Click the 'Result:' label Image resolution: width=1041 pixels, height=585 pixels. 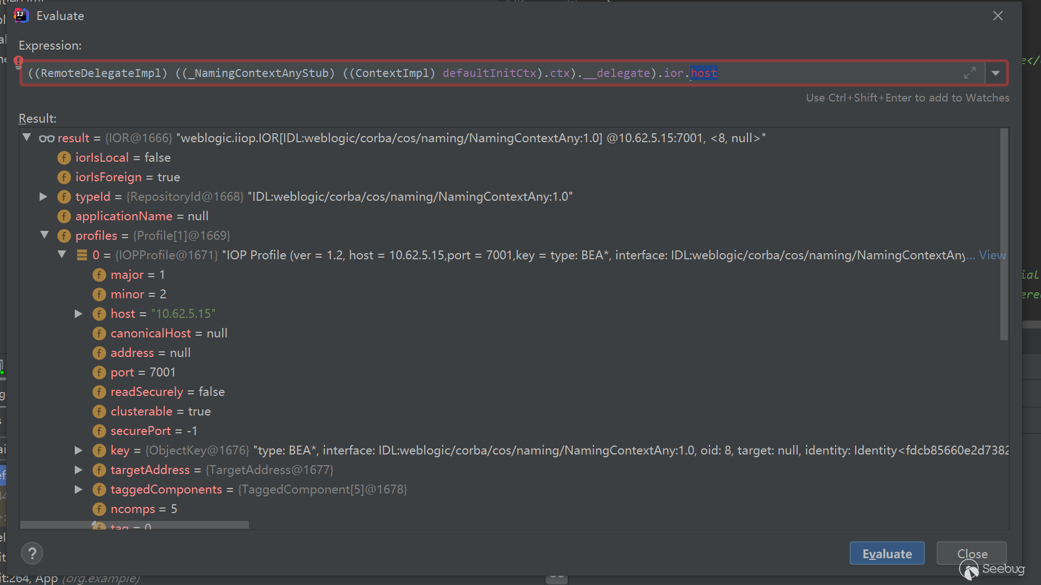point(37,118)
